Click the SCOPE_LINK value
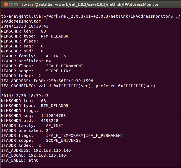This screenshot has width=181, height=168. pos(58,71)
